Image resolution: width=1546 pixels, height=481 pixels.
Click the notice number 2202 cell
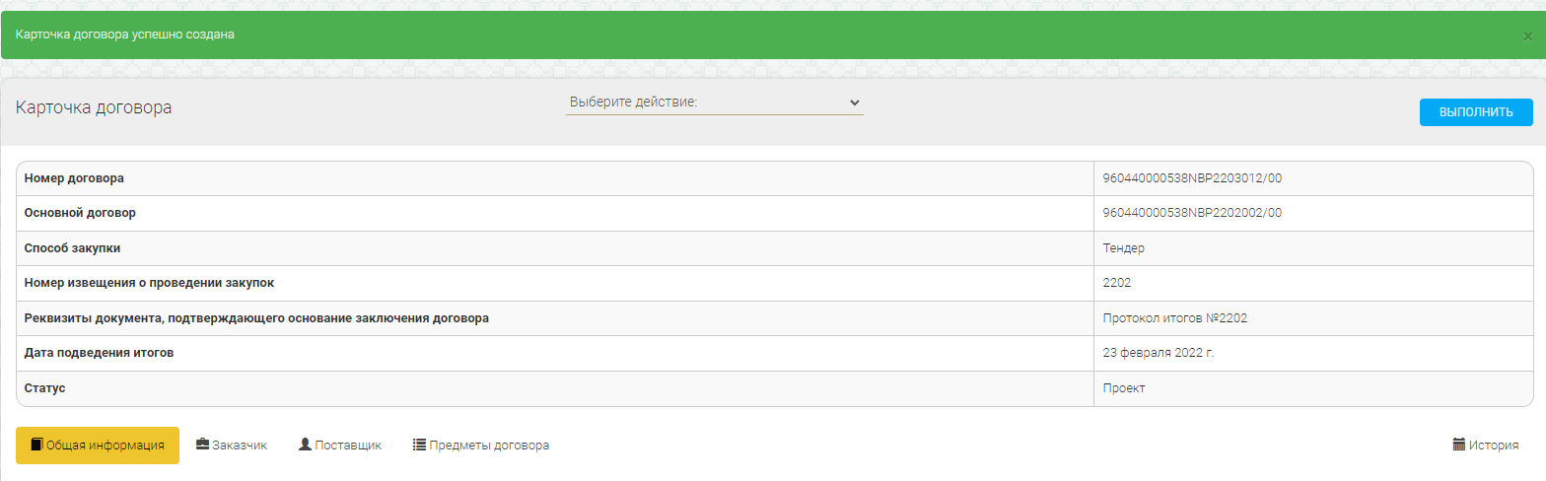[1117, 283]
